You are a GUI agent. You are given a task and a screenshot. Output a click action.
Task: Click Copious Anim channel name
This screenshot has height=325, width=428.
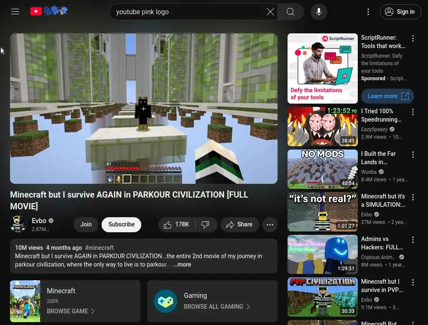point(378,257)
